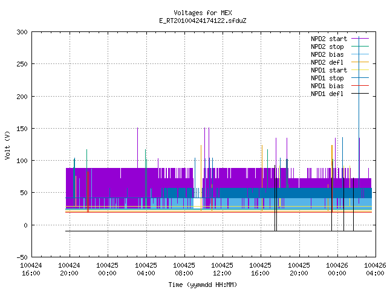
Task: Click the 'NPD1 defl' legend label
Action: 327,94
